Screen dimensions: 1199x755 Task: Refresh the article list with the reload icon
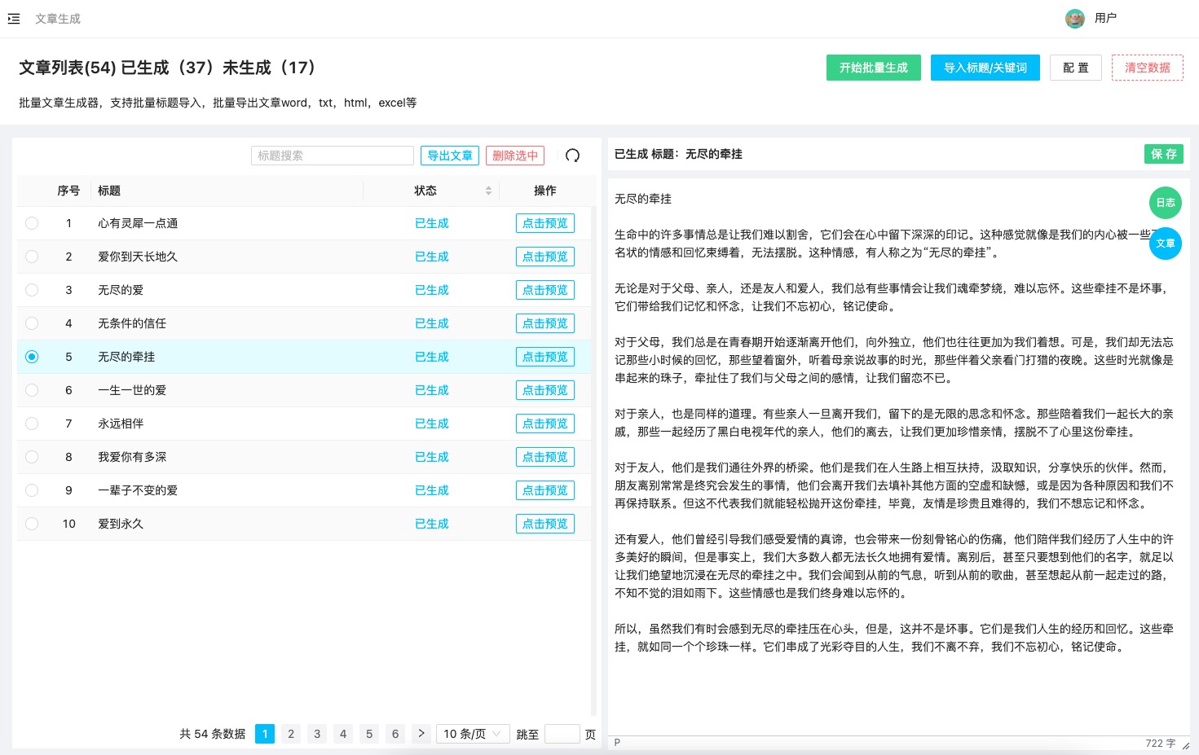pos(572,156)
